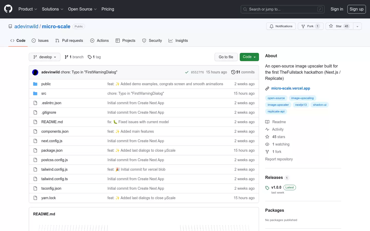370x231 pixels.
Task: Click the link icon beside micro-scale.vercel.app
Action: (267, 88)
